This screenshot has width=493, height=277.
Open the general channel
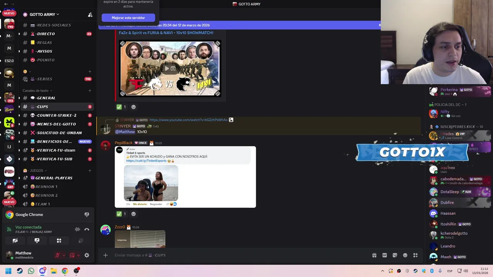pos(57,98)
